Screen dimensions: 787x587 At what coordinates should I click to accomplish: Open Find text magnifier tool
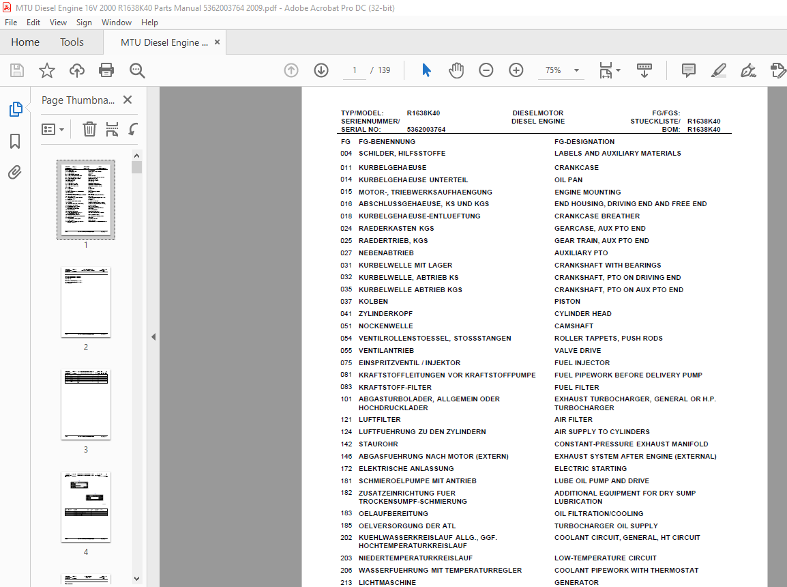pos(137,70)
